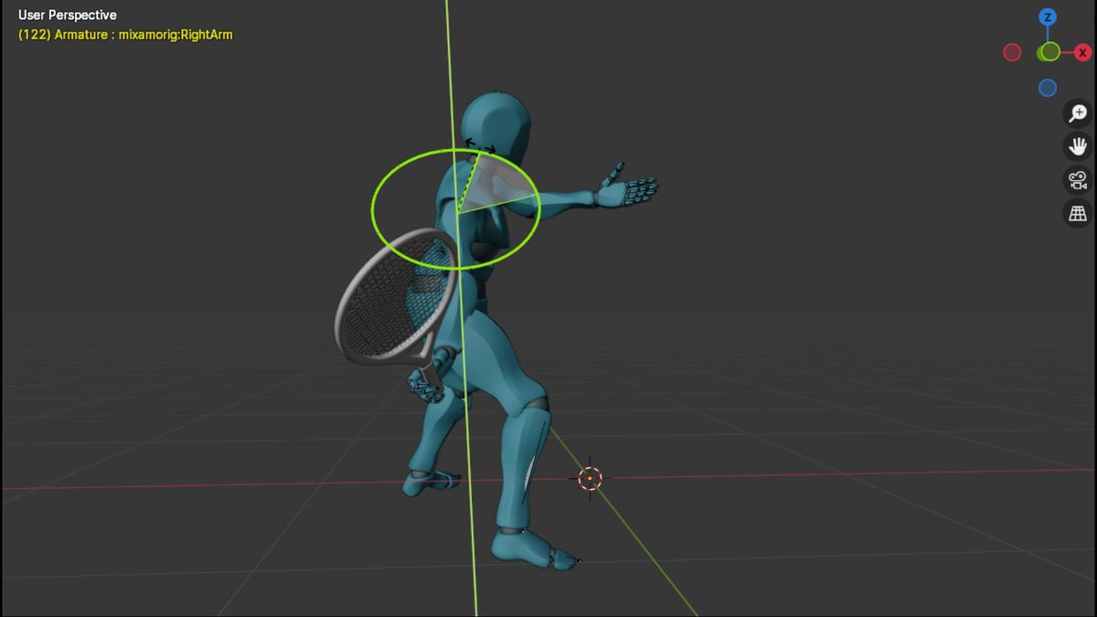Click the character's rear foot
This screenshot has width=1097, height=617.
click(x=430, y=481)
